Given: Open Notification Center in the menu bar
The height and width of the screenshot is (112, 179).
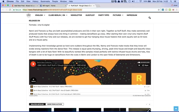Looking at the screenshot, I should [x=175, y=1].
